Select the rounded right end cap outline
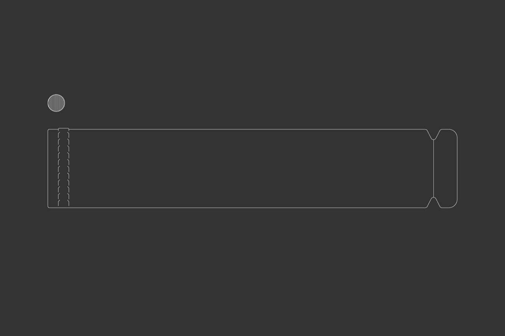 pos(449,168)
